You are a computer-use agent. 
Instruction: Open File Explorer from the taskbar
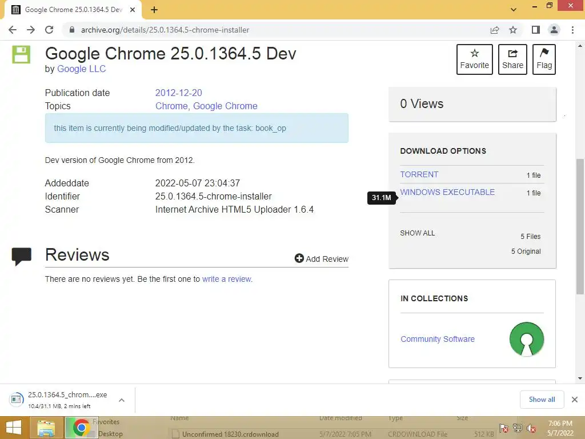[x=46, y=428]
